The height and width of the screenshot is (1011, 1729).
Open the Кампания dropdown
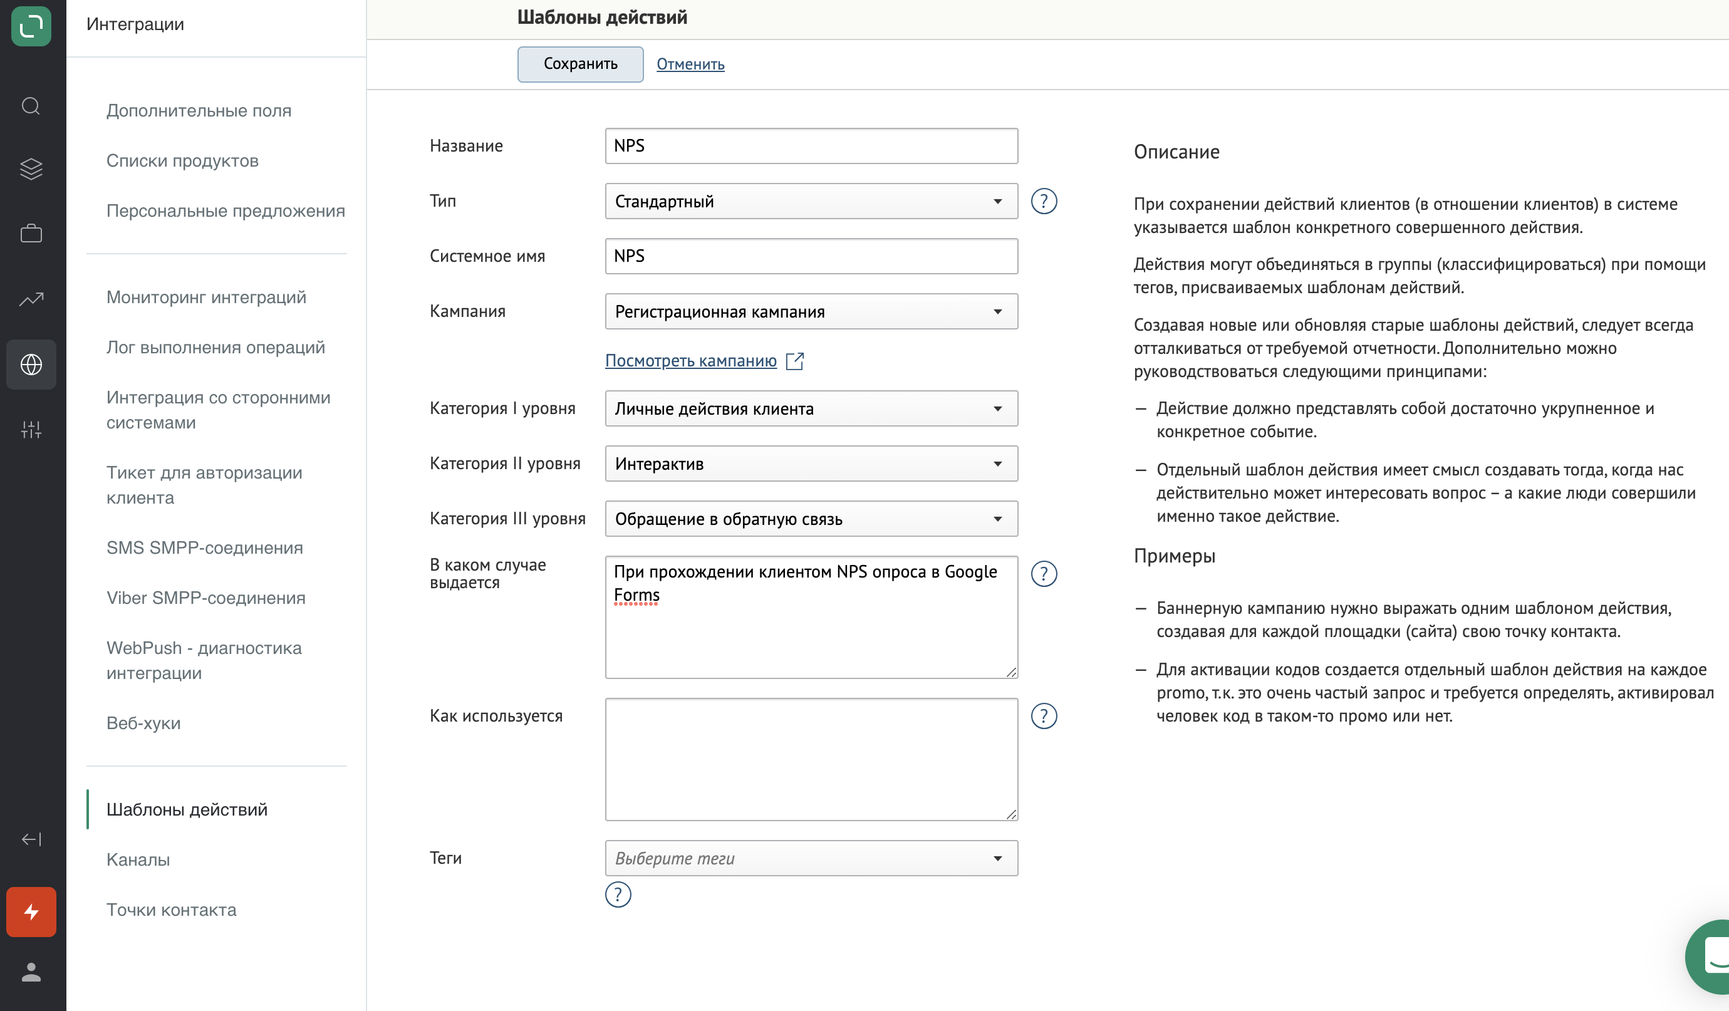coord(811,312)
